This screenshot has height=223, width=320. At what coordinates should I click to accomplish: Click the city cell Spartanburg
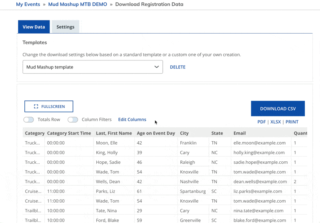[193, 191]
